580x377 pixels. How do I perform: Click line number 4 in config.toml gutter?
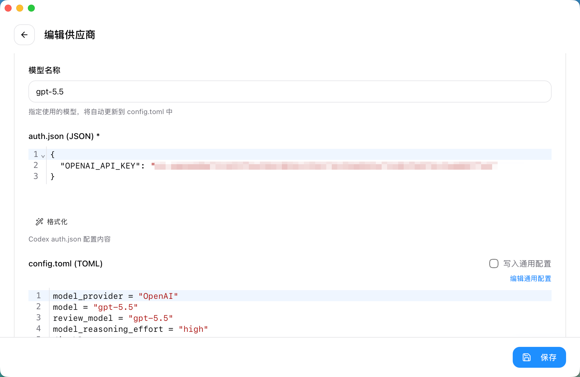pyautogui.click(x=39, y=329)
